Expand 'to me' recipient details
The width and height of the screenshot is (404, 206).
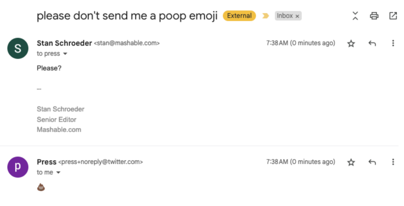point(58,172)
